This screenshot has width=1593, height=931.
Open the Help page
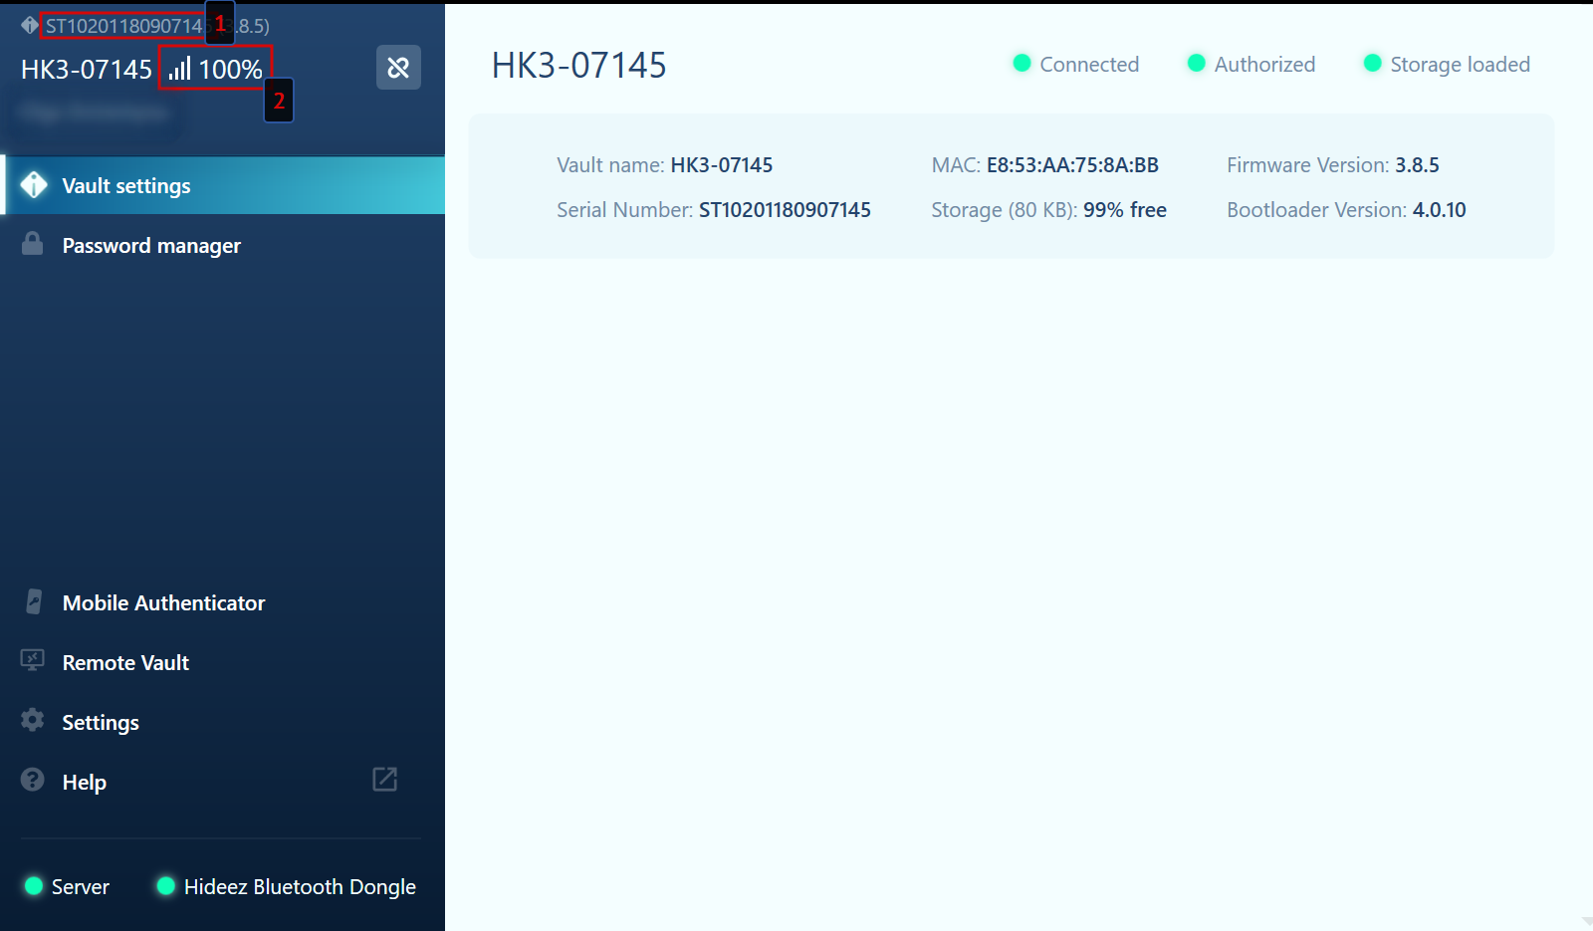[x=85, y=782]
